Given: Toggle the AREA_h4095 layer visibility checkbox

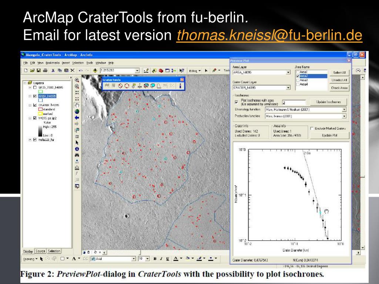Looking at the screenshot, I should point(35,96).
